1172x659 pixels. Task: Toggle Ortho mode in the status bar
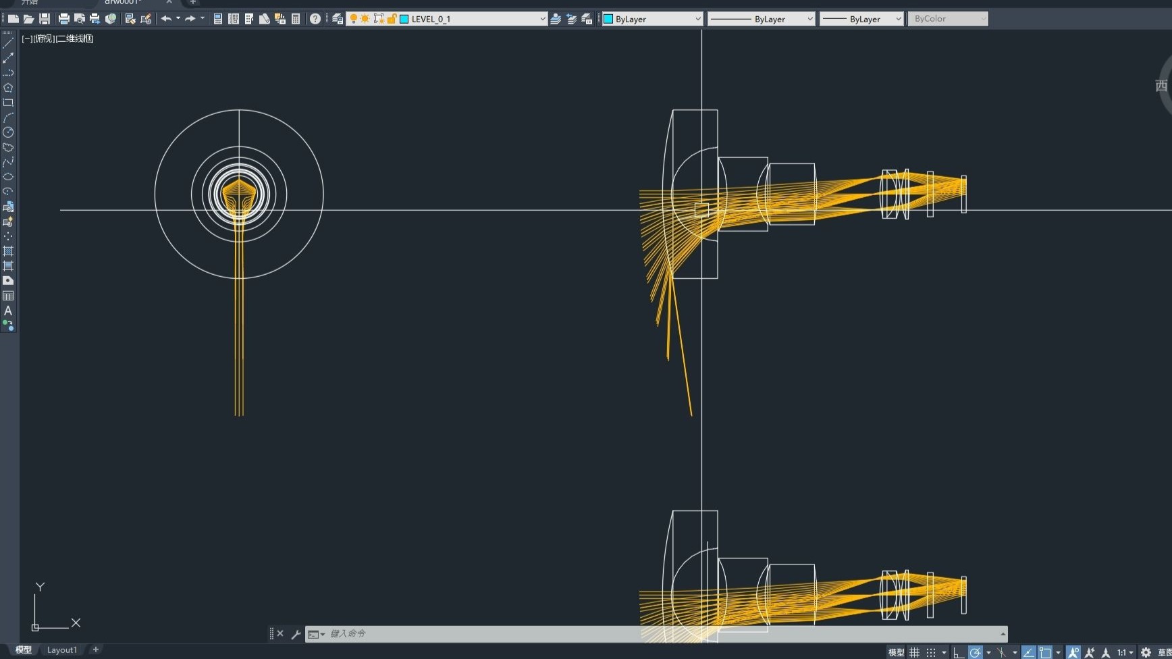click(x=959, y=652)
